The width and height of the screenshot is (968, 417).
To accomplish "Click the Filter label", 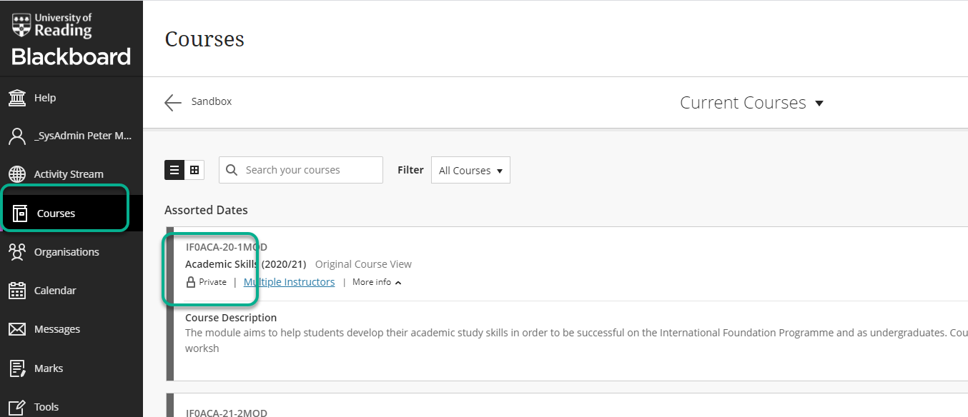I will click(410, 170).
